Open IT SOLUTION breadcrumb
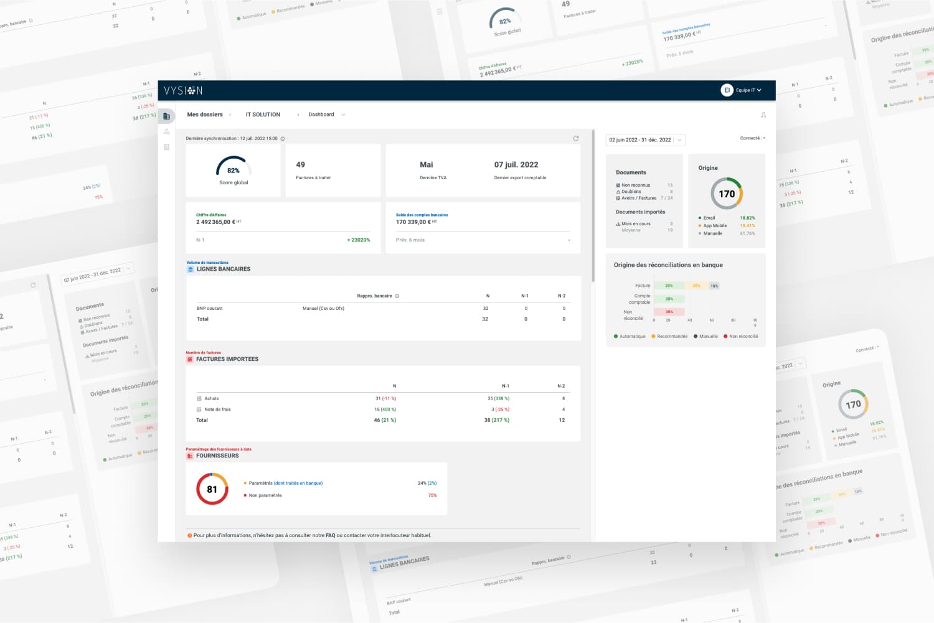This screenshot has height=623, width=934. click(x=263, y=115)
